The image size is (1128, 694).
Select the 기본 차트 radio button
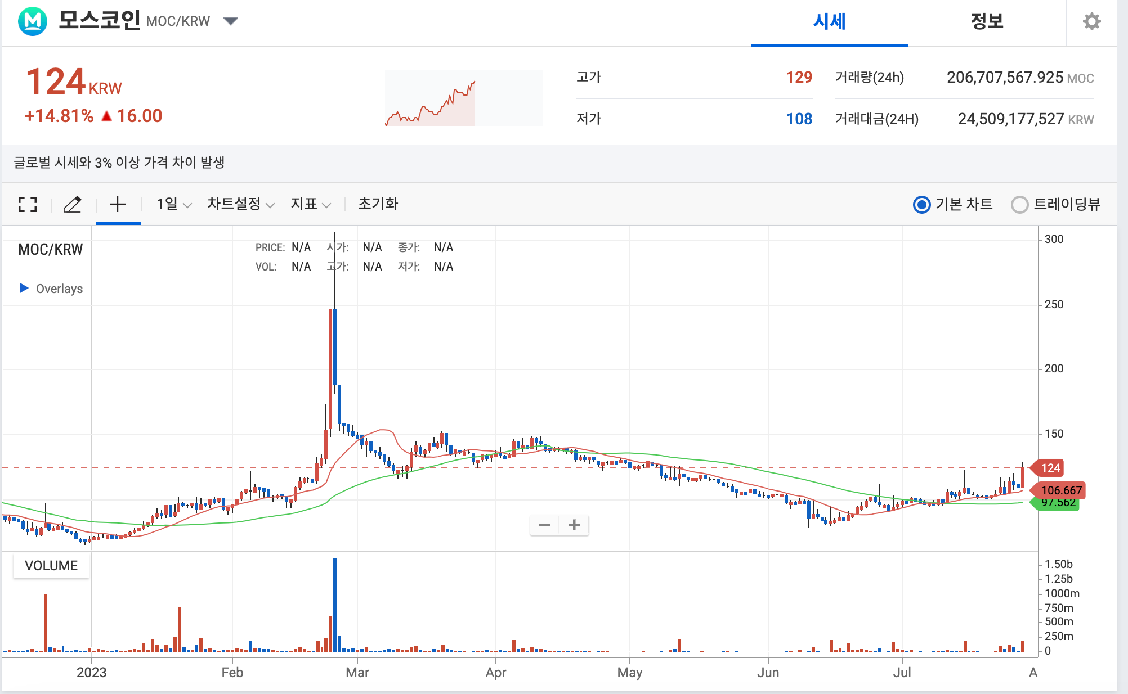tap(921, 205)
